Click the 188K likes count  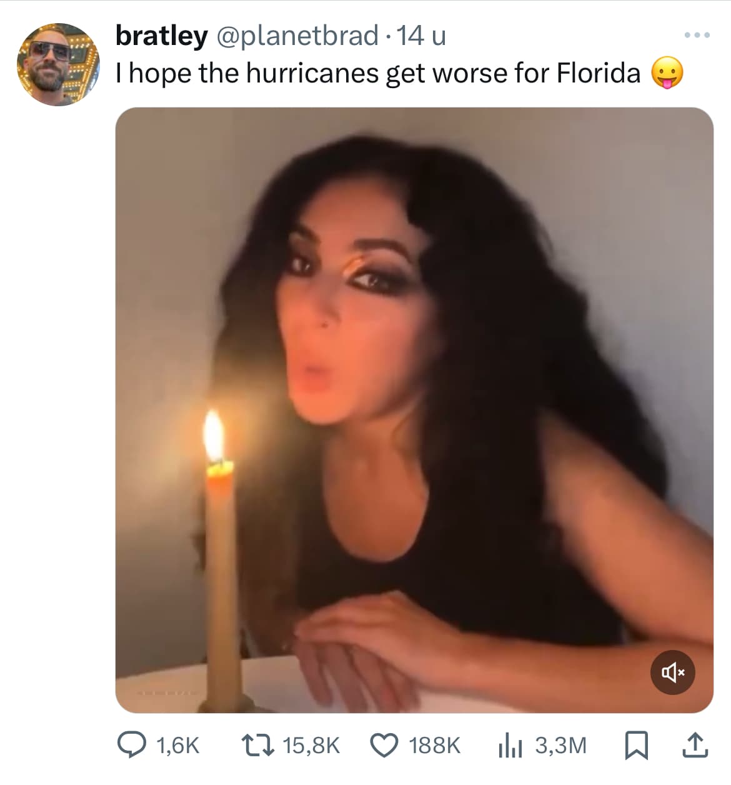pyautogui.click(x=434, y=745)
